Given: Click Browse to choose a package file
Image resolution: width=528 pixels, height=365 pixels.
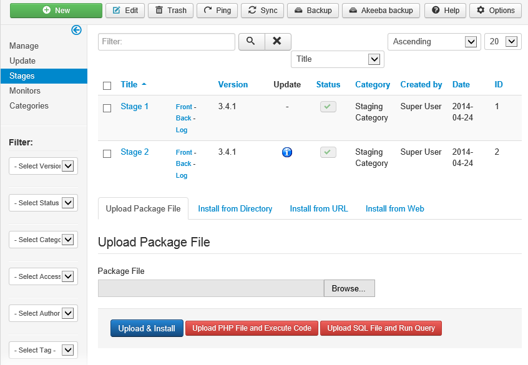Looking at the screenshot, I should (348, 289).
